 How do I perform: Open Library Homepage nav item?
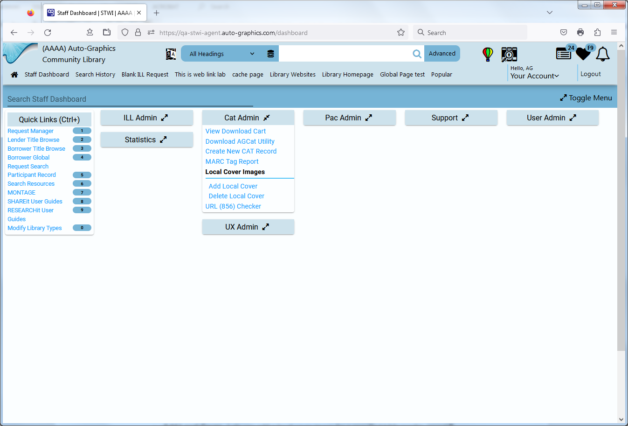(348, 75)
